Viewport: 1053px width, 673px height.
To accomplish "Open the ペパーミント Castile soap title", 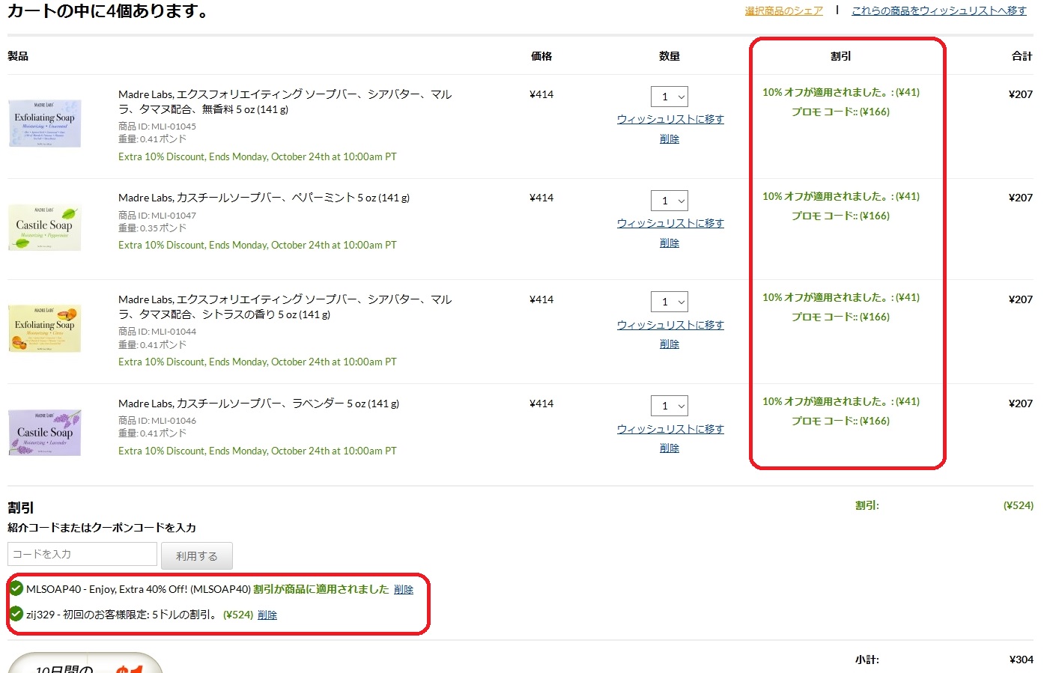I will [264, 198].
